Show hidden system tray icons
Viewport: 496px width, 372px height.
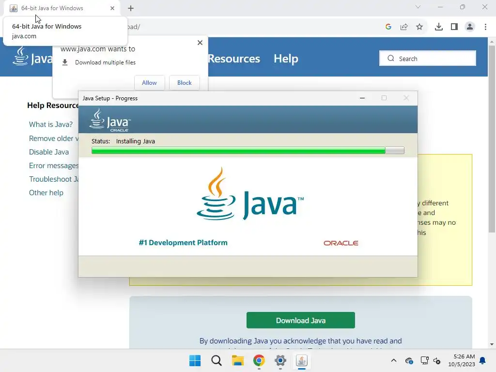(x=393, y=360)
